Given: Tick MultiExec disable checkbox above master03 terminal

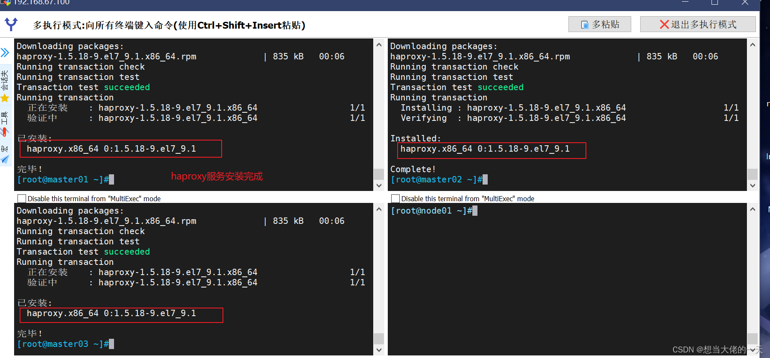Looking at the screenshot, I should [22, 199].
